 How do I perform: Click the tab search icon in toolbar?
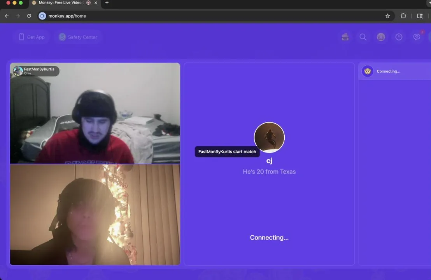coord(420,16)
